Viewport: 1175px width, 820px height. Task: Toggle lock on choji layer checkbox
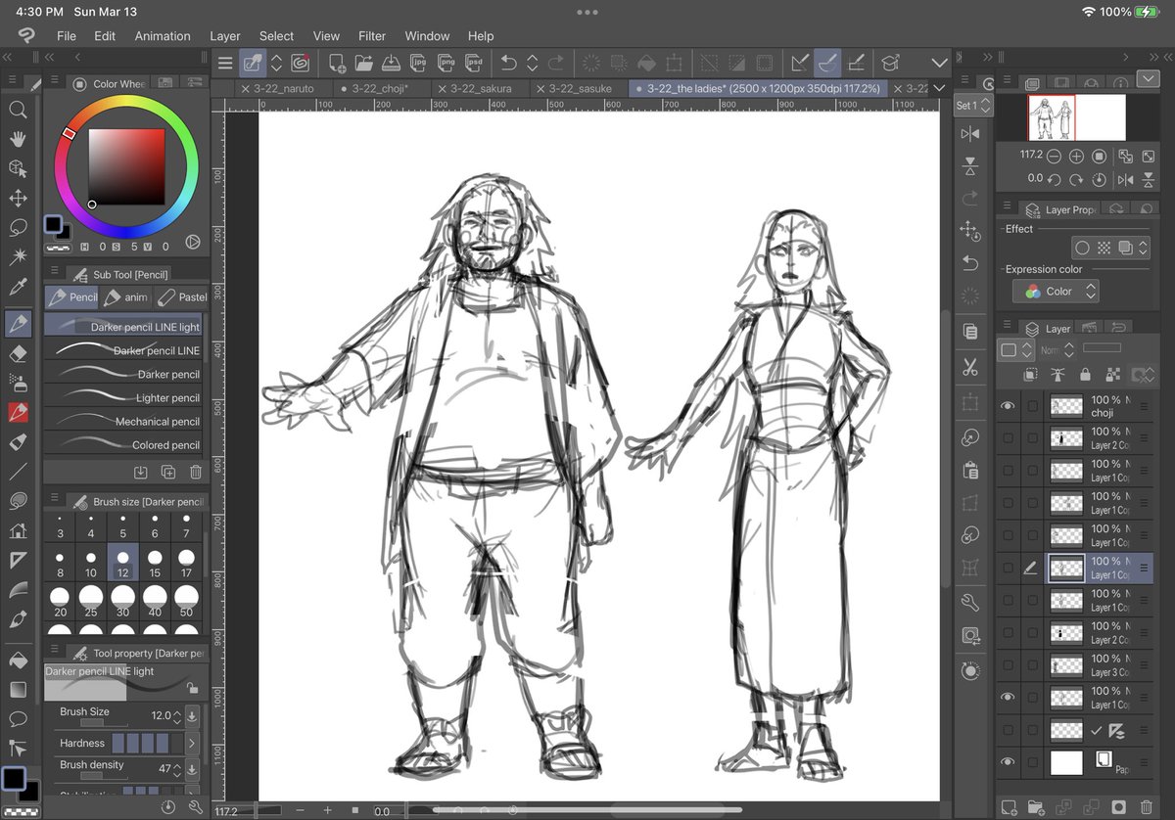click(1032, 406)
